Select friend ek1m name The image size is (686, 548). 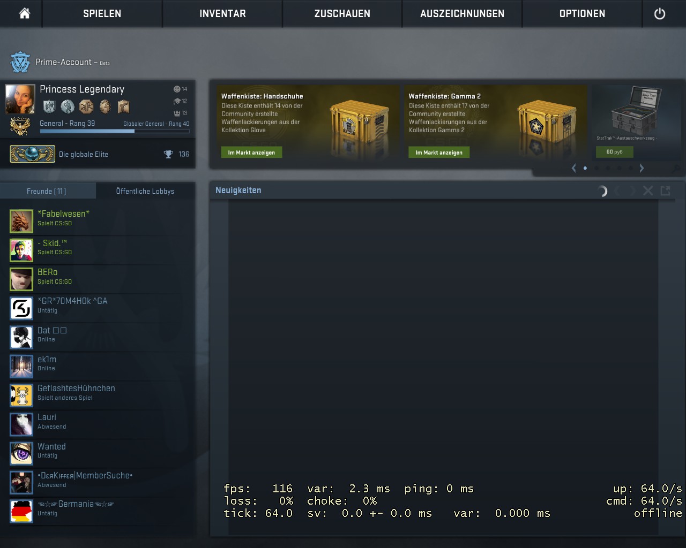[47, 359]
